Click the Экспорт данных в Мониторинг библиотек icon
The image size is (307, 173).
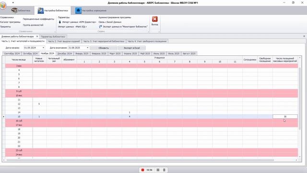coord(100,26)
